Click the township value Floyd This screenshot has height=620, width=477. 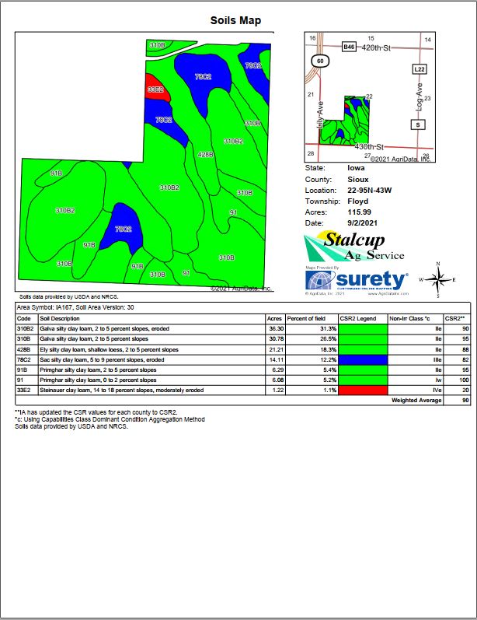357,201
